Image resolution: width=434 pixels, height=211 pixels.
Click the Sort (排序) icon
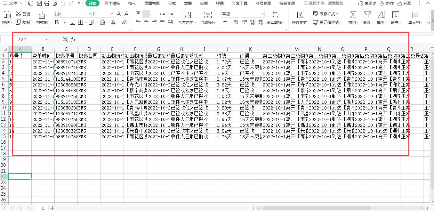tap(382, 15)
